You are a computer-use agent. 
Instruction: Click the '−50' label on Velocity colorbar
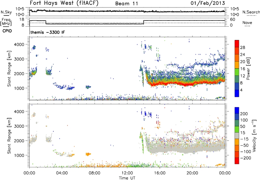[245, 145]
